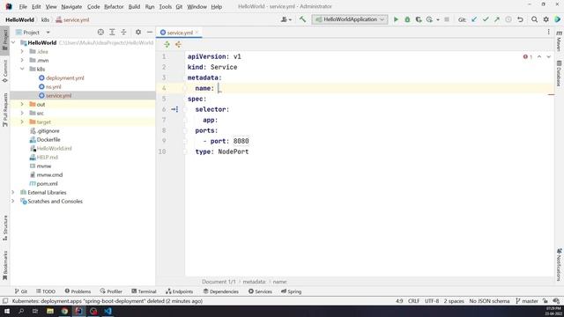Open the Endpoints tool window

click(x=179, y=291)
